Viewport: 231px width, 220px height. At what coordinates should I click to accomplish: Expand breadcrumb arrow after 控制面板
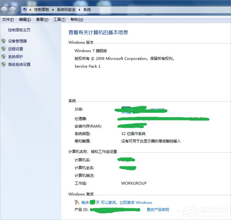point(53,10)
